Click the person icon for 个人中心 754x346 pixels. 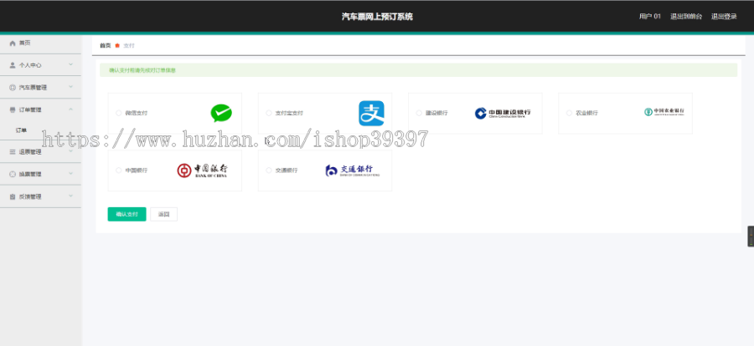pyautogui.click(x=13, y=65)
